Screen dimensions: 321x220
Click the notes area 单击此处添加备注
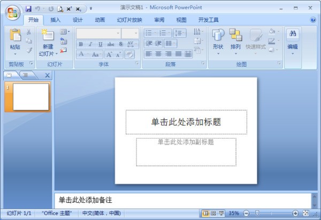click(86, 200)
